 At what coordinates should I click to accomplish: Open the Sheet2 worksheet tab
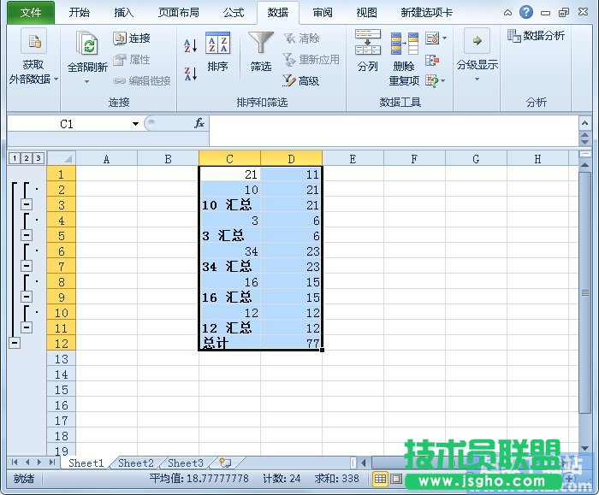(x=135, y=463)
